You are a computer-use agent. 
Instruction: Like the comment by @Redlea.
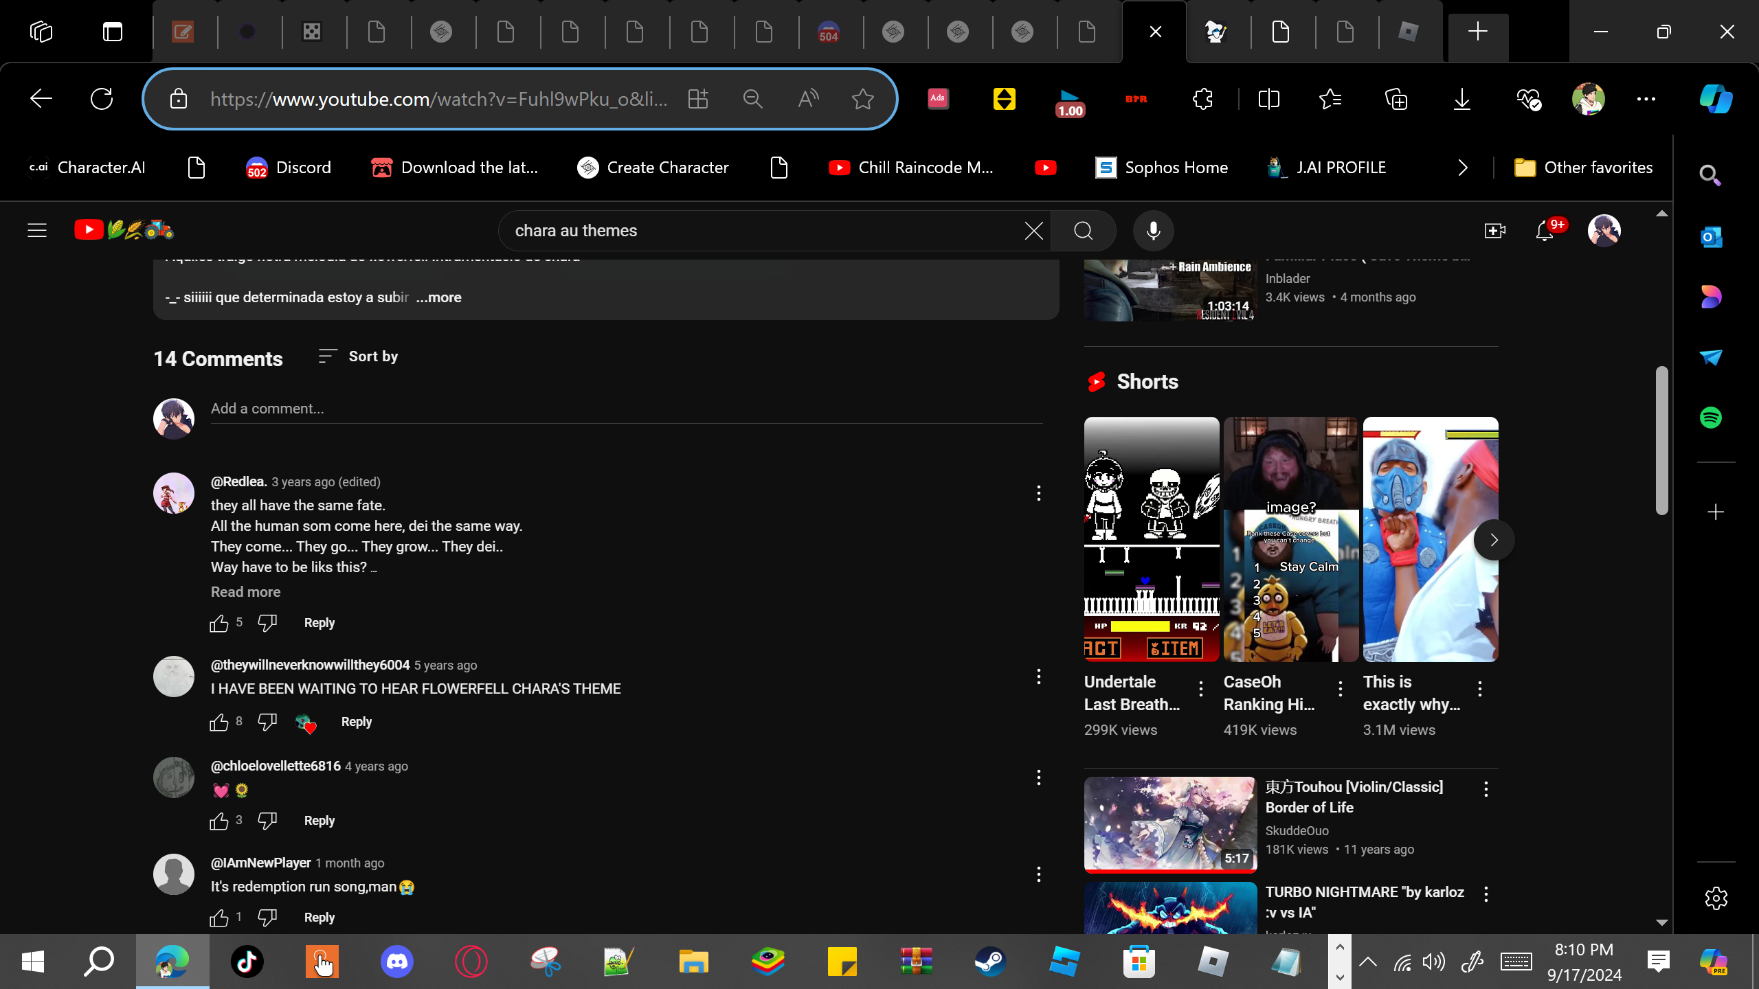coord(219,623)
